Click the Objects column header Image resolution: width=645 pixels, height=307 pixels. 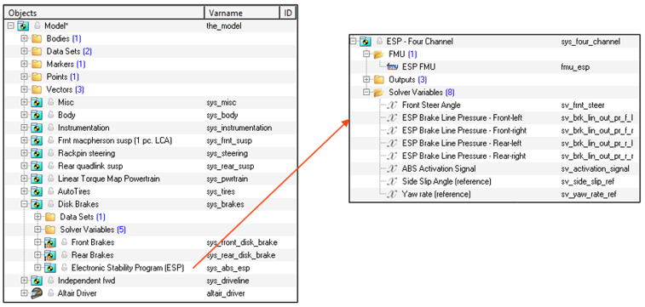[105, 13]
